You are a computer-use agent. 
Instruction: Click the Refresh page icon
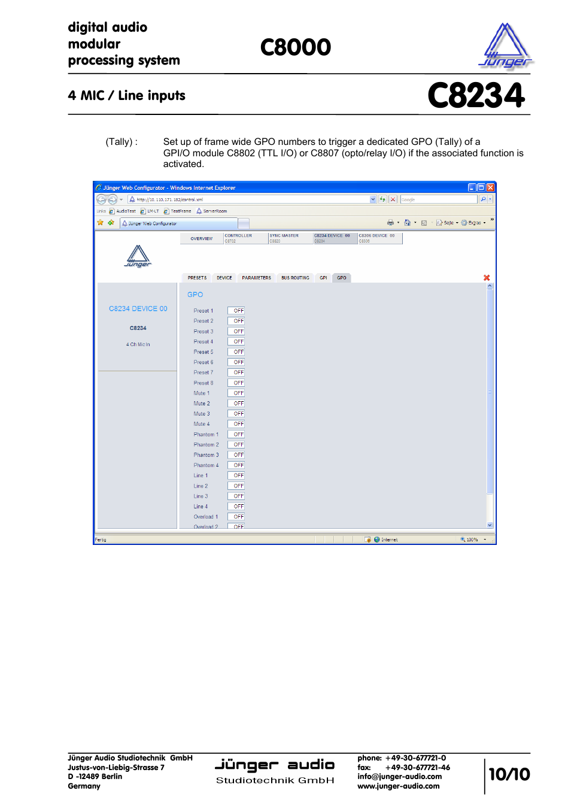click(382, 199)
